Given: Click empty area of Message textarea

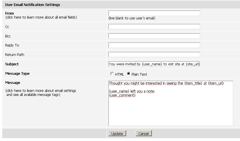Looking at the screenshot, I should coord(171,112).
